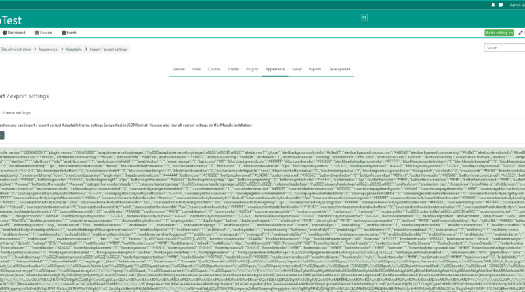
Task: Open Events in the navigation bar
Action: [70, 33]
